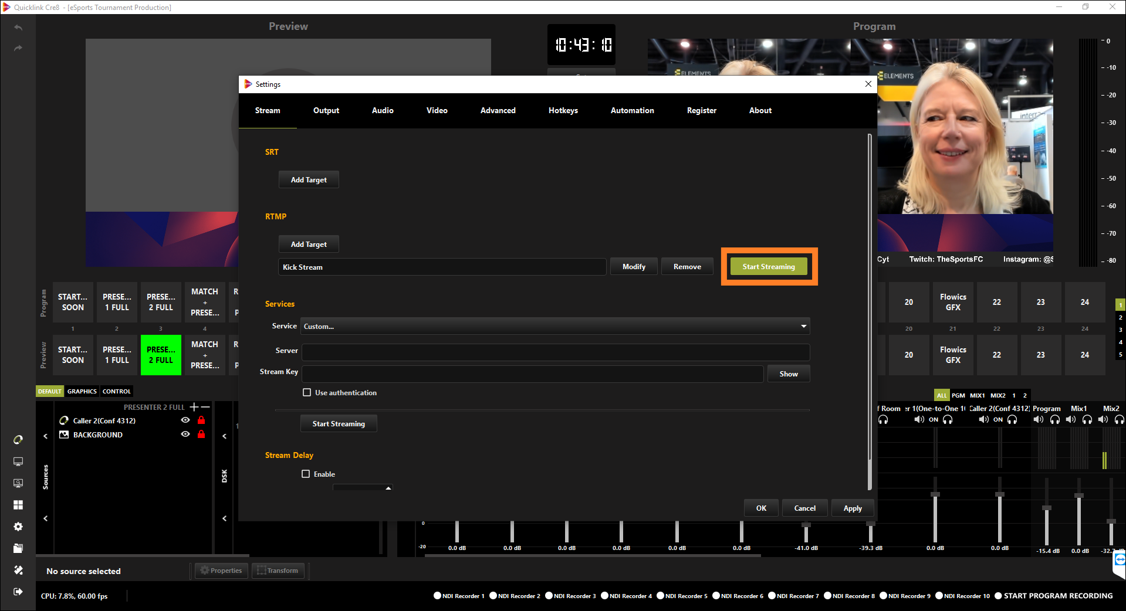This screenshot has width=1126, height=611.
Task: Hide Caller 2 source with eye icon
Action: [185, 420]
